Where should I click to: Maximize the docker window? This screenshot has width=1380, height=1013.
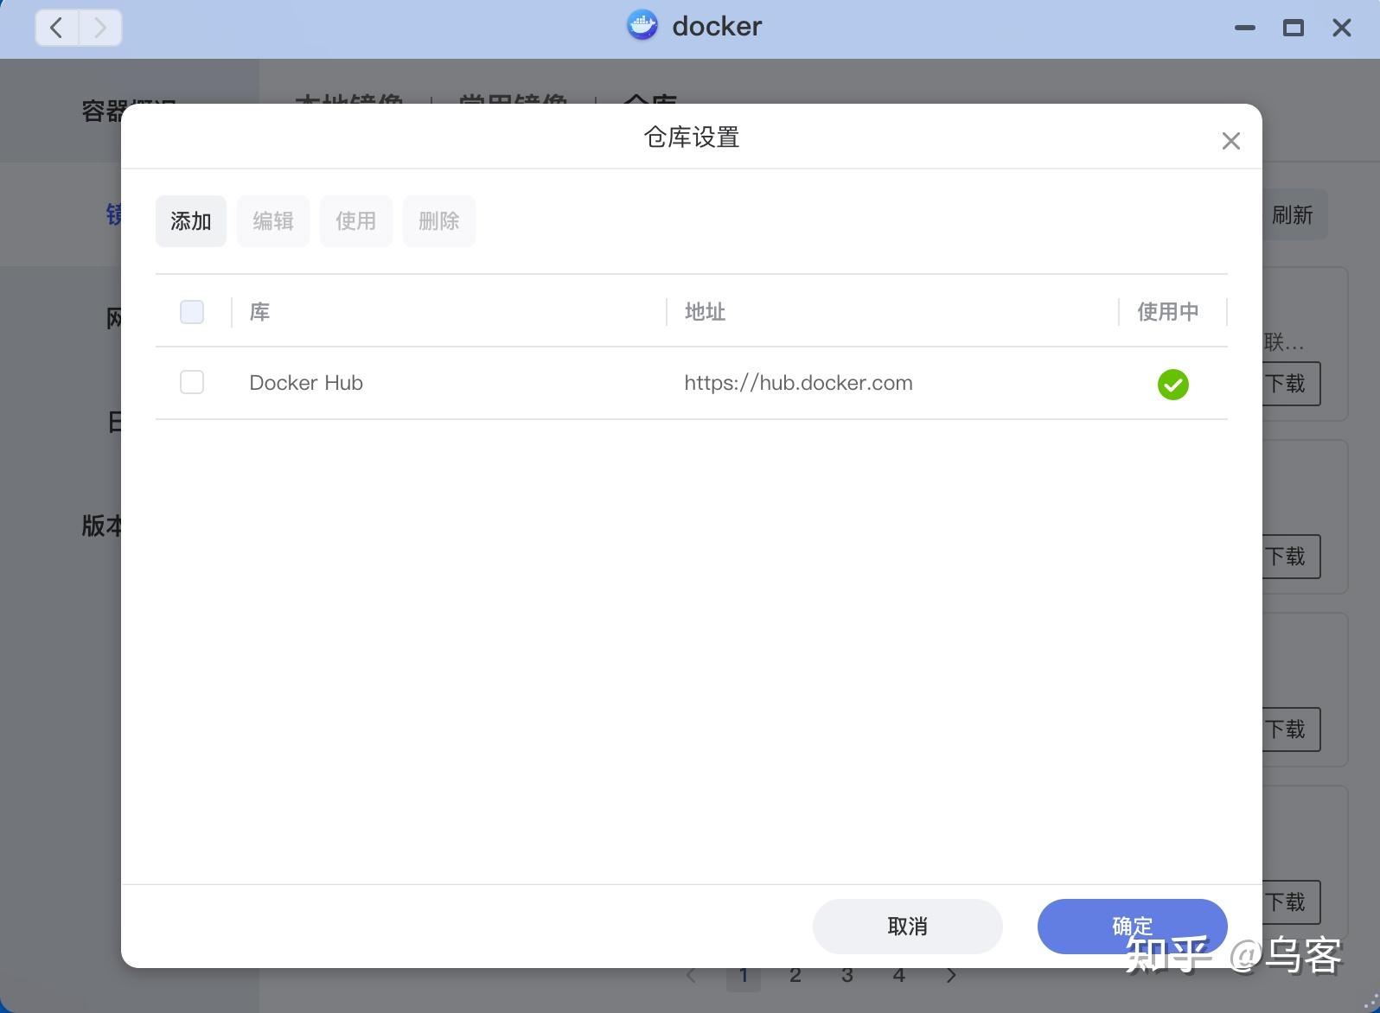tap(1294, 28)
